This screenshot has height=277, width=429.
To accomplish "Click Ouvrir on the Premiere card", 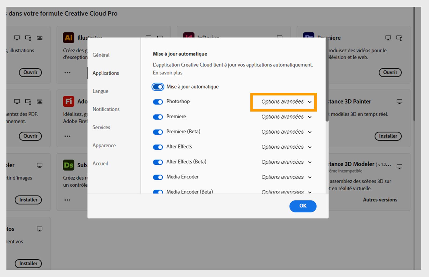I will tap(390, 72).
